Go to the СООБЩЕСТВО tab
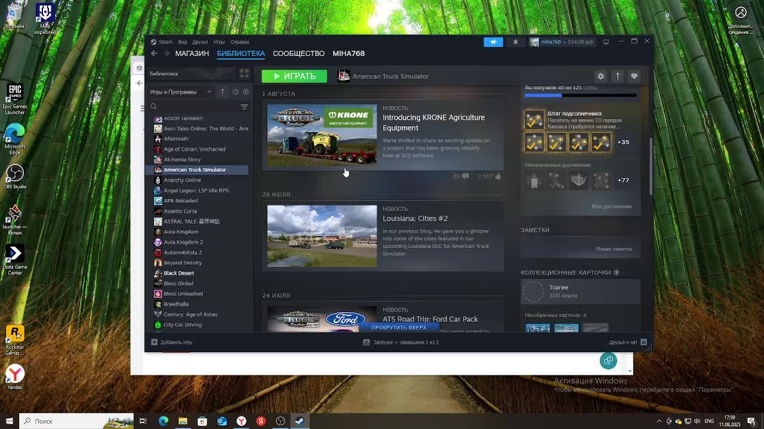Screen dimensions: 764x429 click(298, 54)
